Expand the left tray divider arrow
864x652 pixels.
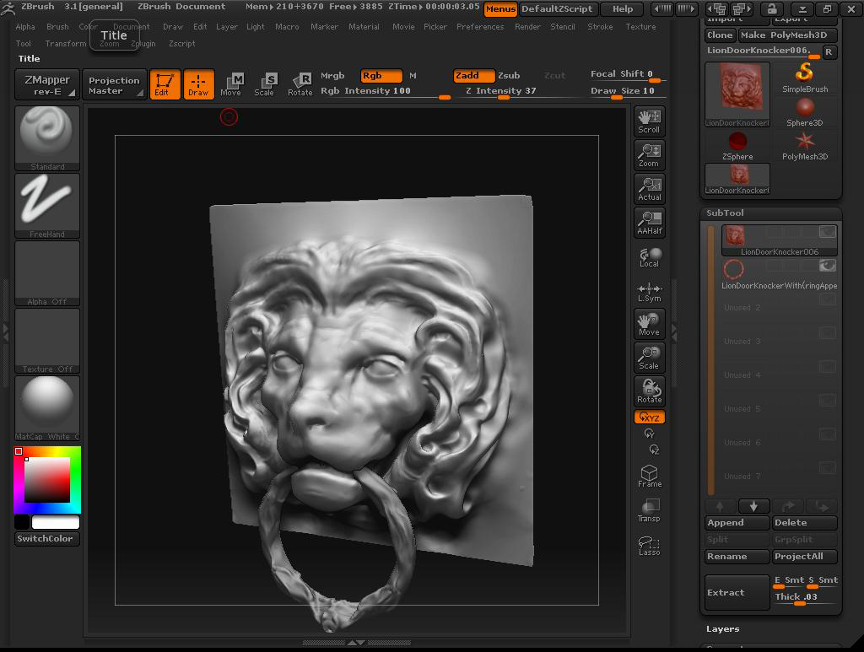[x=6, y=332]
